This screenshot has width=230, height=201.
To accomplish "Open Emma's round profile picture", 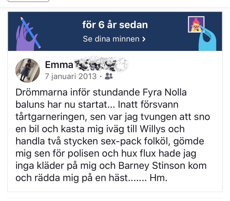I will pos(27,71).
